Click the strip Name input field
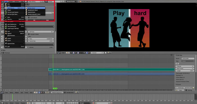The height and width of the screenshot is (104, 197). (188, 58)
